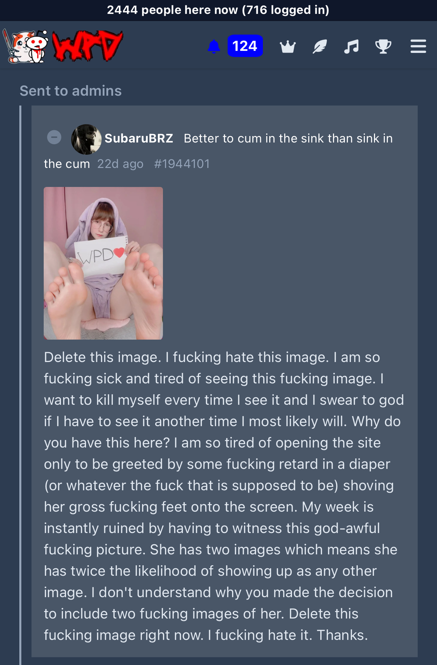Click the 124 unread notifications badge
The image size is (437, 665).
point(245,46)
